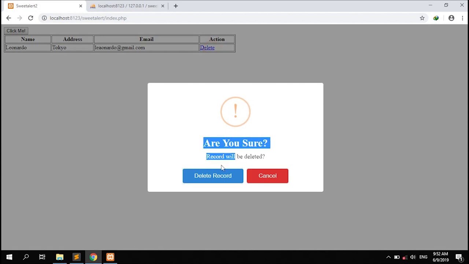Click the Address column header

point(73,39)
